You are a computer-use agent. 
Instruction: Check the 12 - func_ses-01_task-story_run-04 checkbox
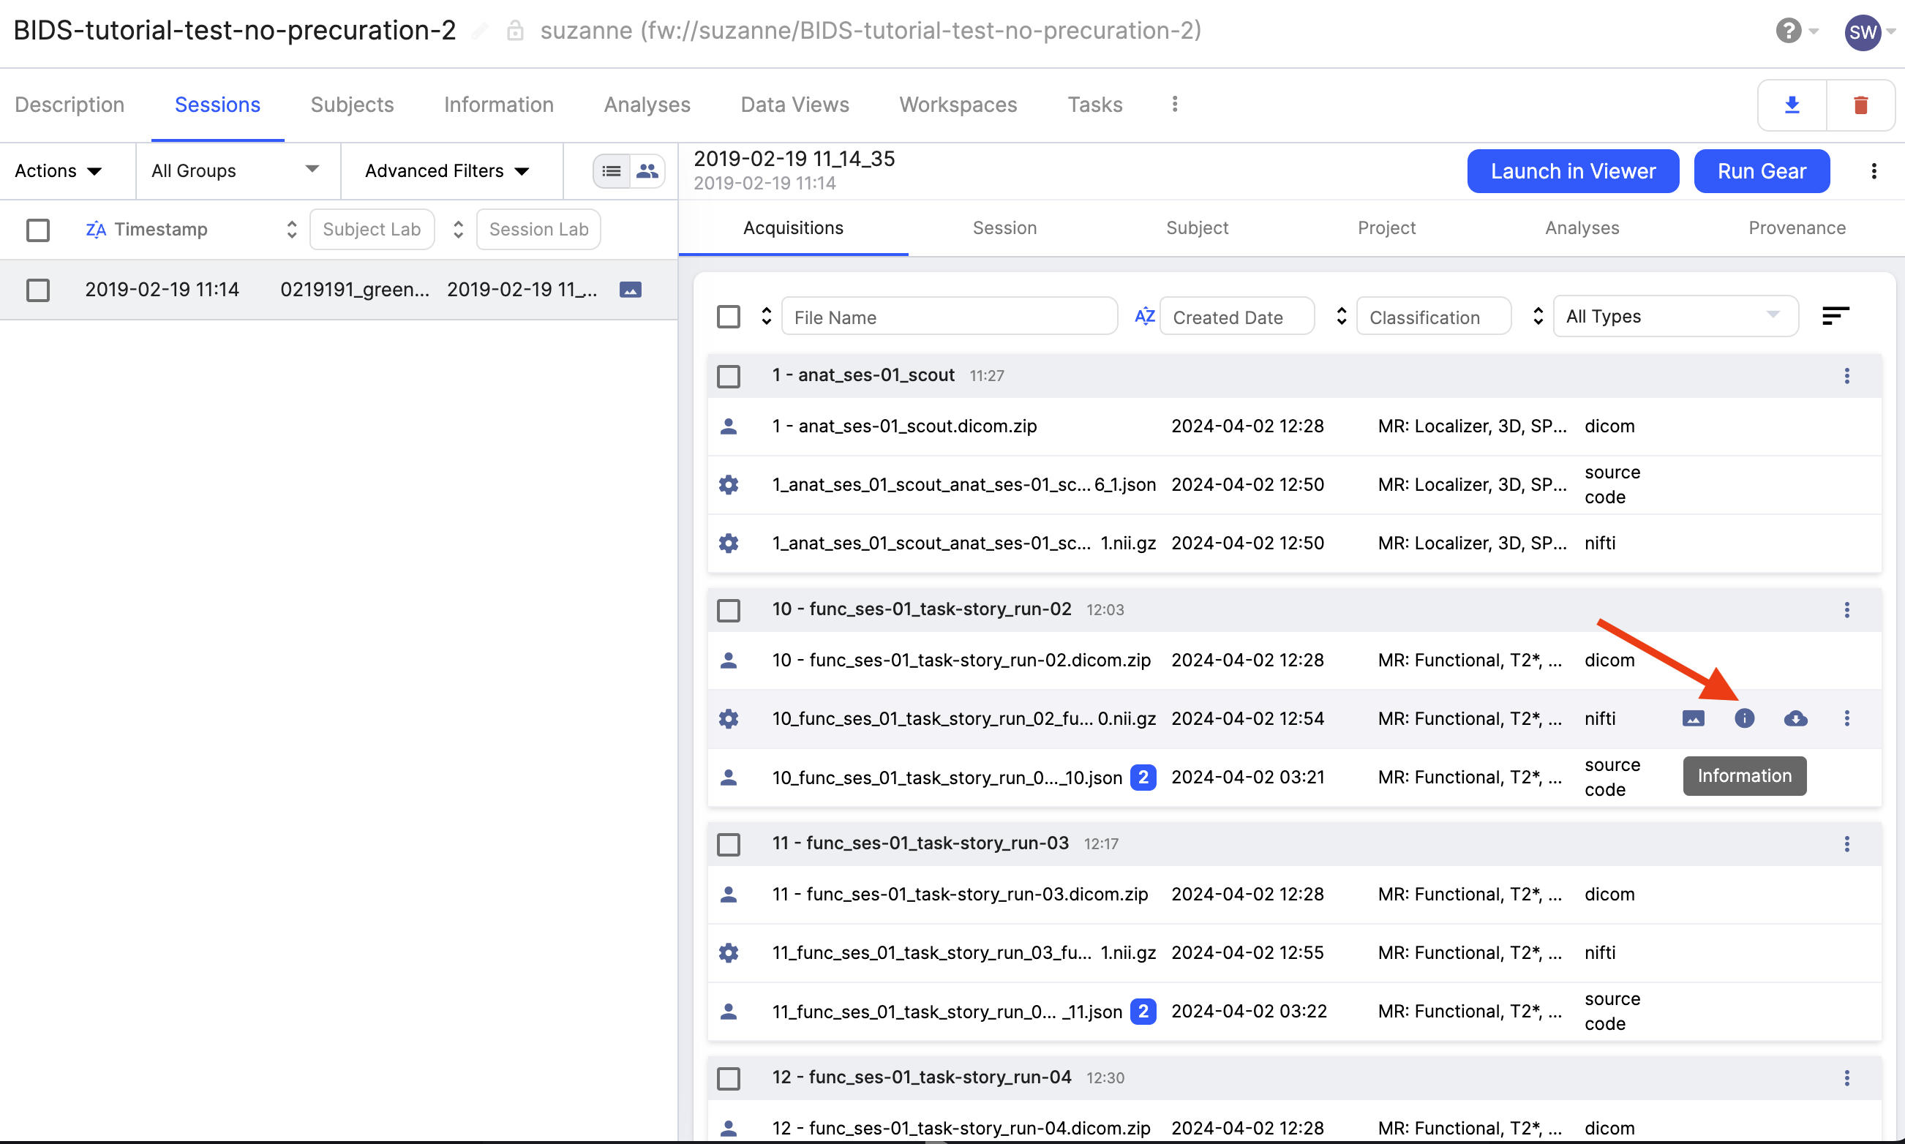click(729, 1078)
